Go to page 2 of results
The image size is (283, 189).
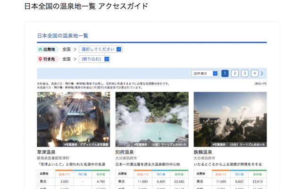tap(235, 73)
